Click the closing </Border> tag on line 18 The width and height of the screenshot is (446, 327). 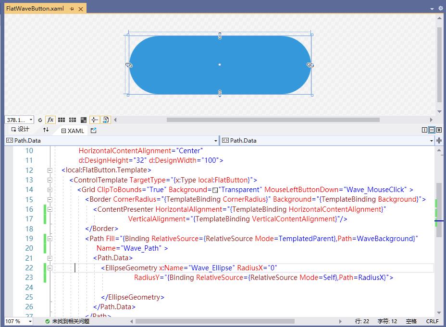tap(101, 229)
